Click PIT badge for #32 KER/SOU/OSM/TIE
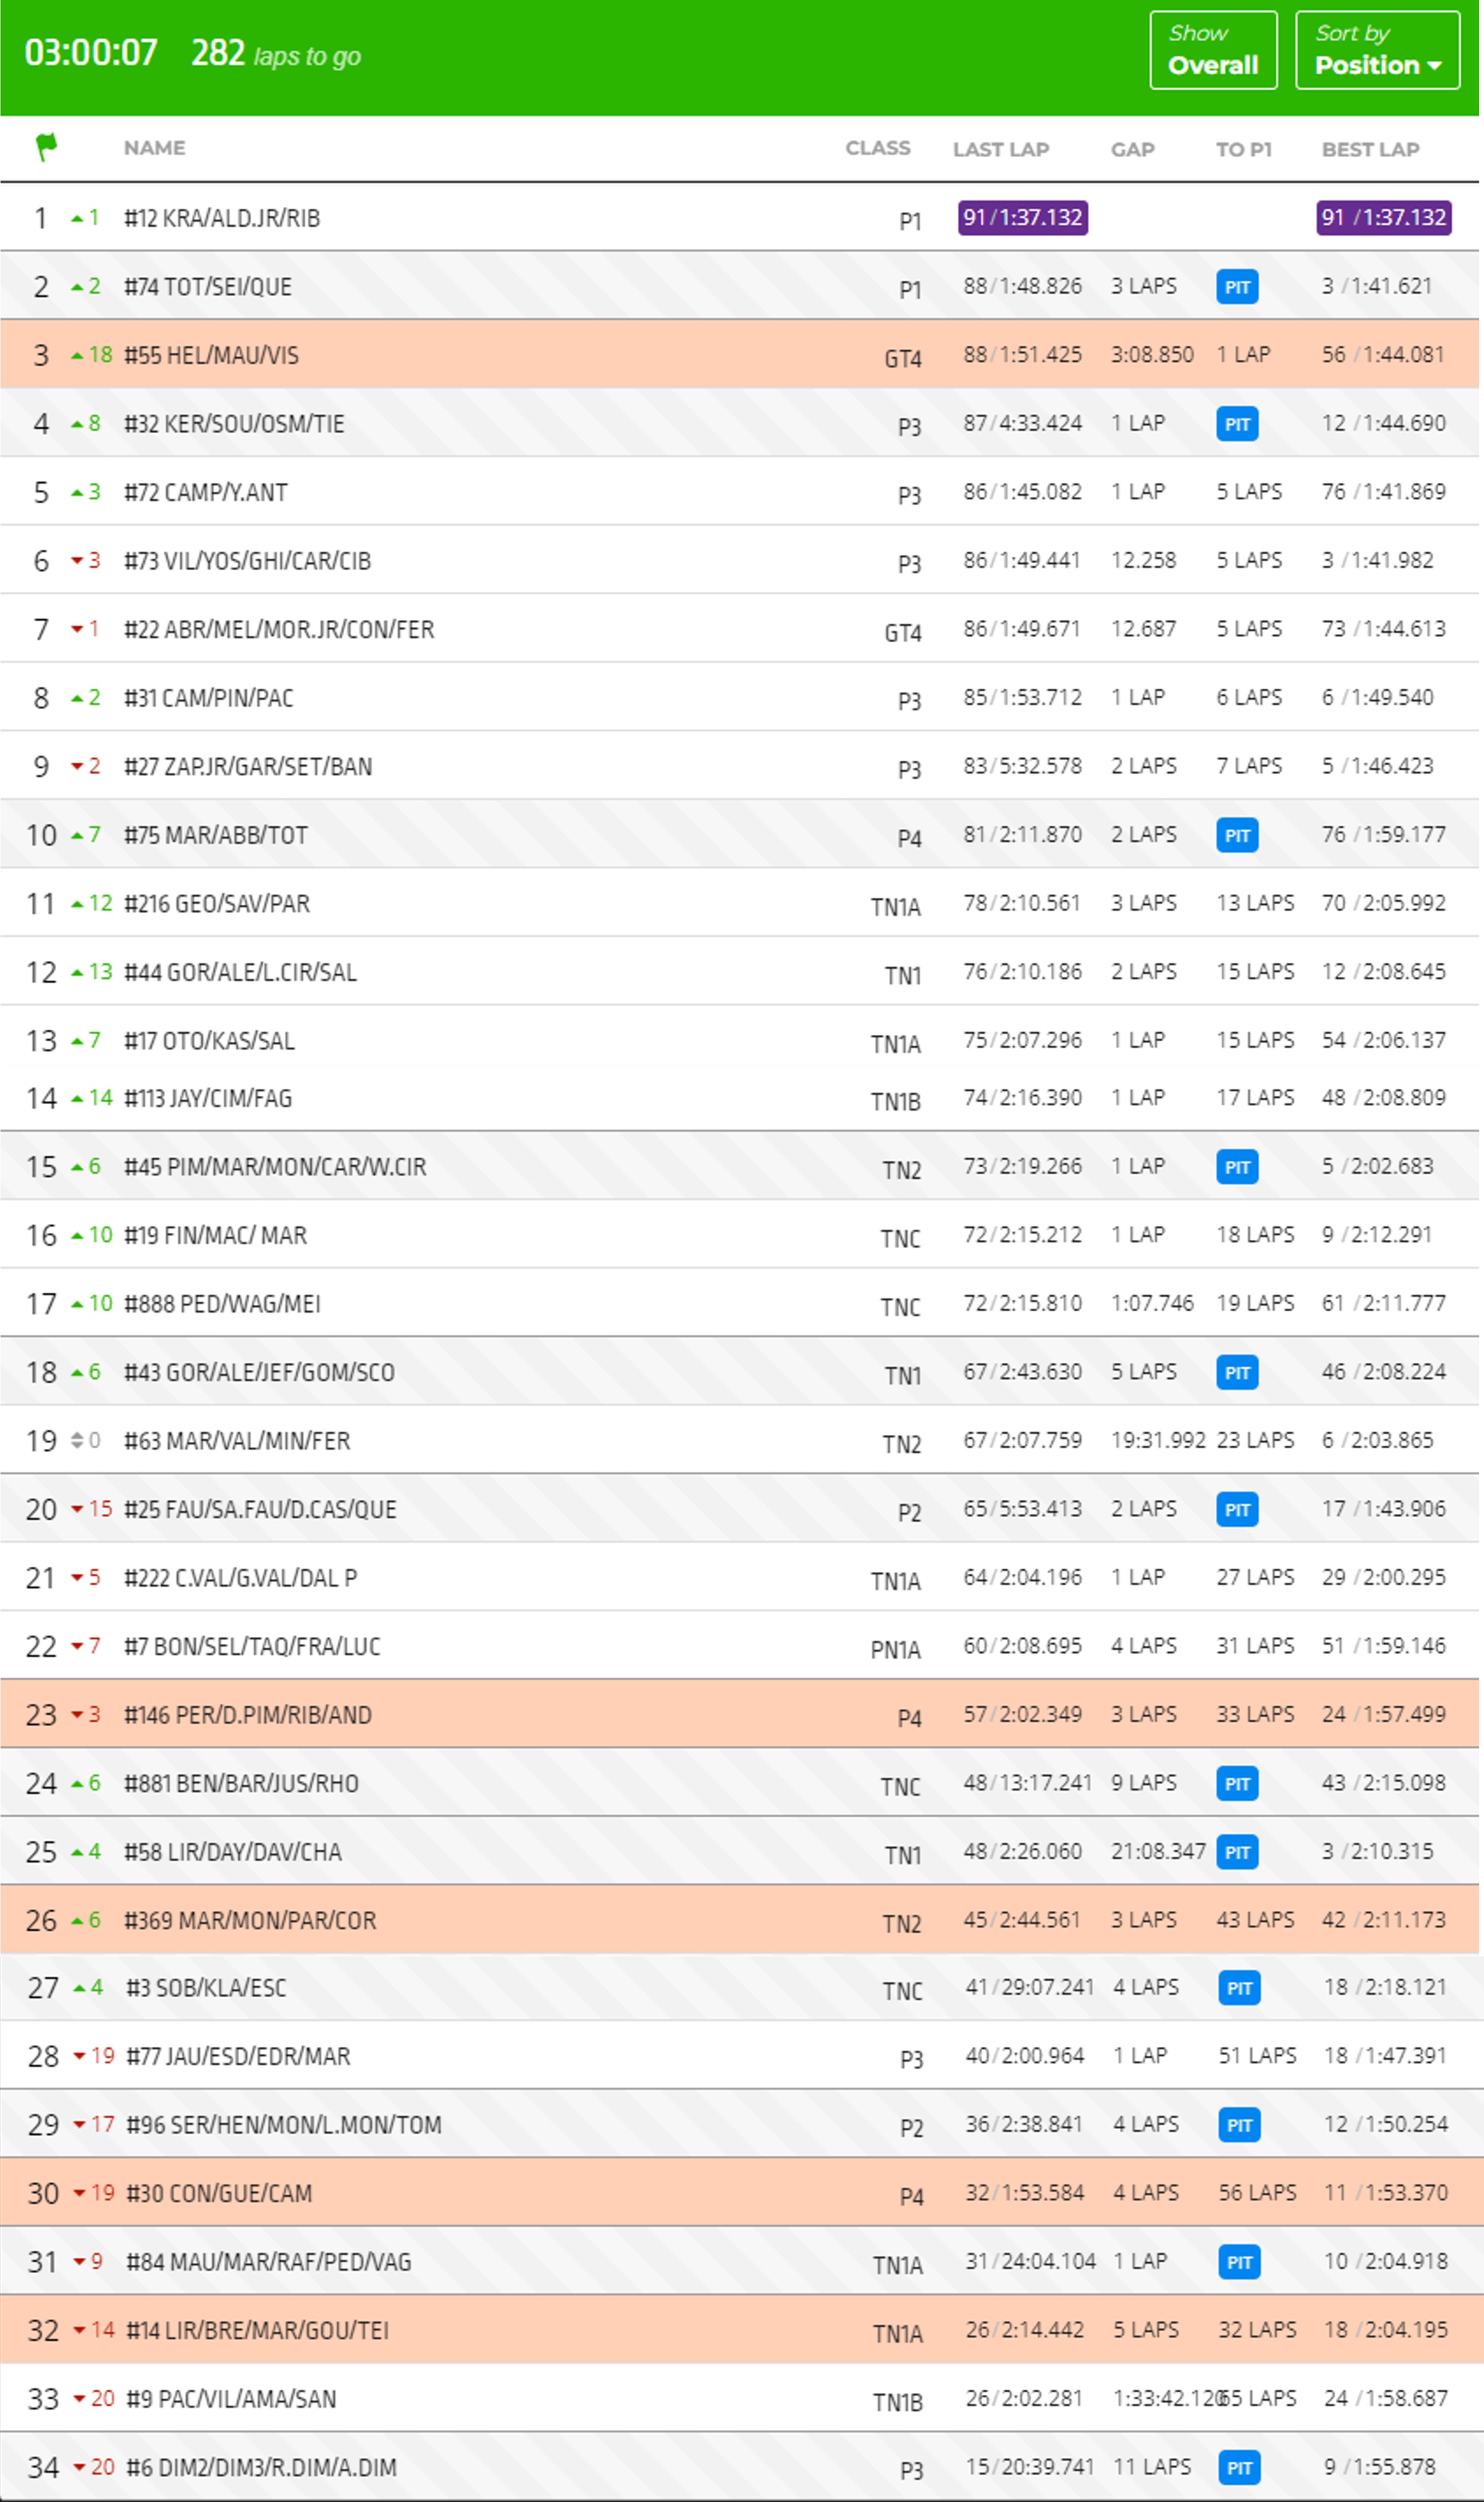The width and height of the screenshot is (1484, 2502). 1237,424
